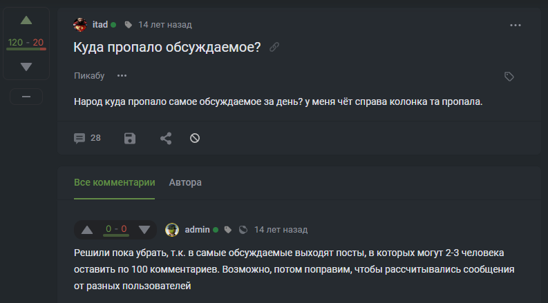Open the admin user profile avatar
This screenshot has height=303, width=548.
(172, 229)
